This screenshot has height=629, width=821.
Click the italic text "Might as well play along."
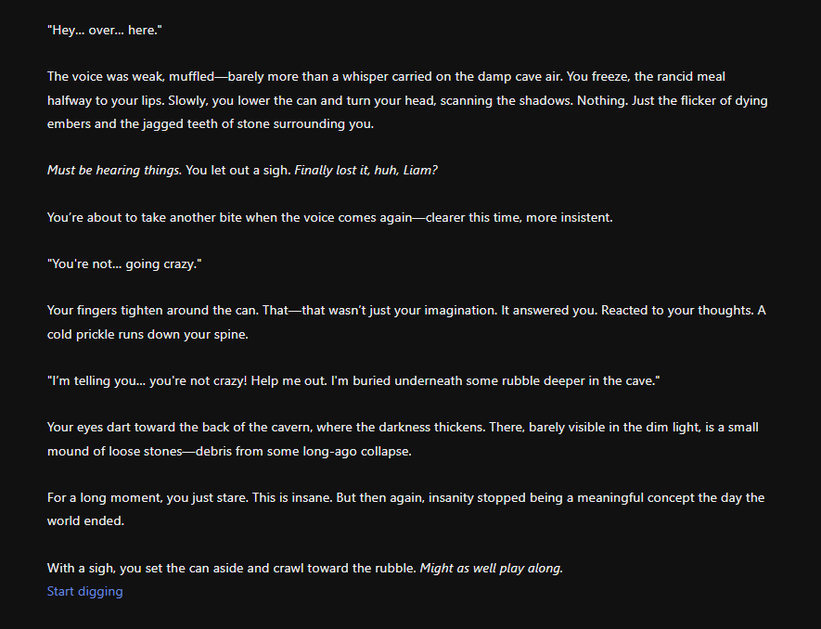pyautogui.click(x=492, y=568)
